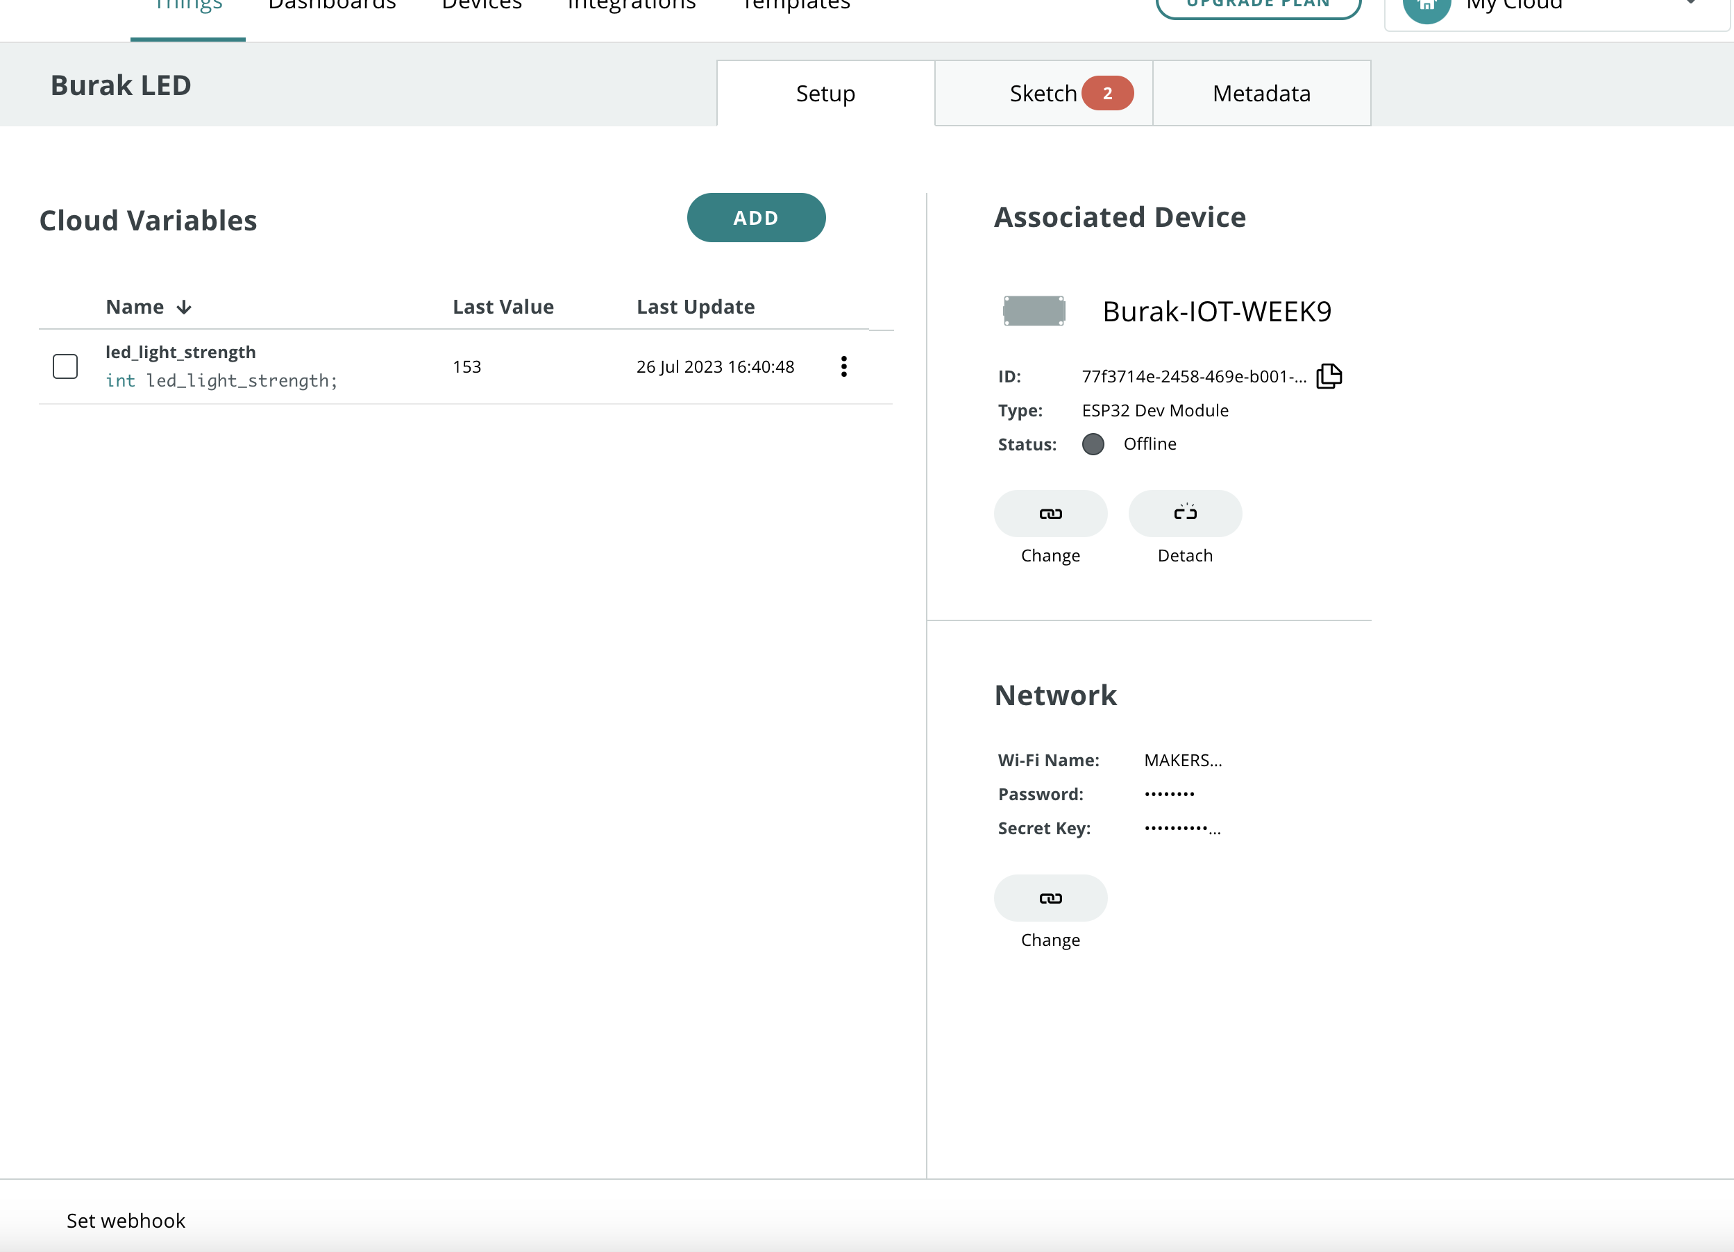Select the Setup tab

825,93
